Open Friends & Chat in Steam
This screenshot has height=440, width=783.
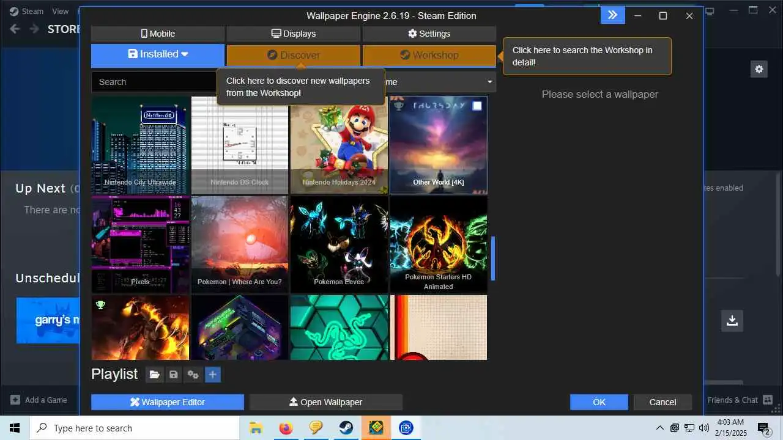click(x=740, y=400)
